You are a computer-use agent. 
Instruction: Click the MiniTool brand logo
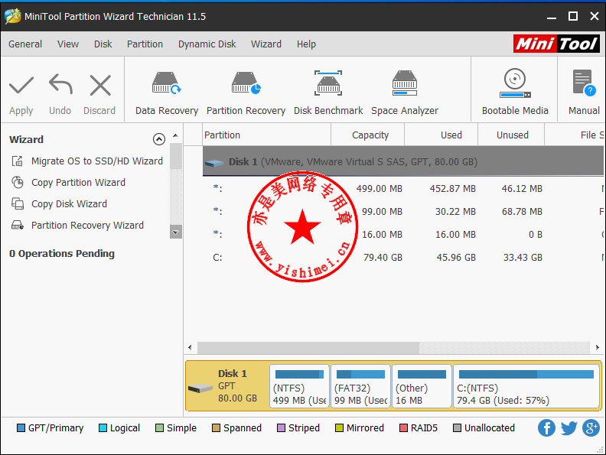click(x=556, y=44)
